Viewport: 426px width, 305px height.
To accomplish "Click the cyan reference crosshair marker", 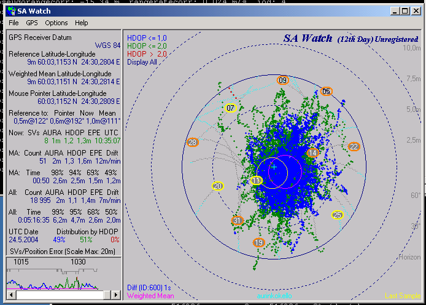I will (x=274, y=167).
